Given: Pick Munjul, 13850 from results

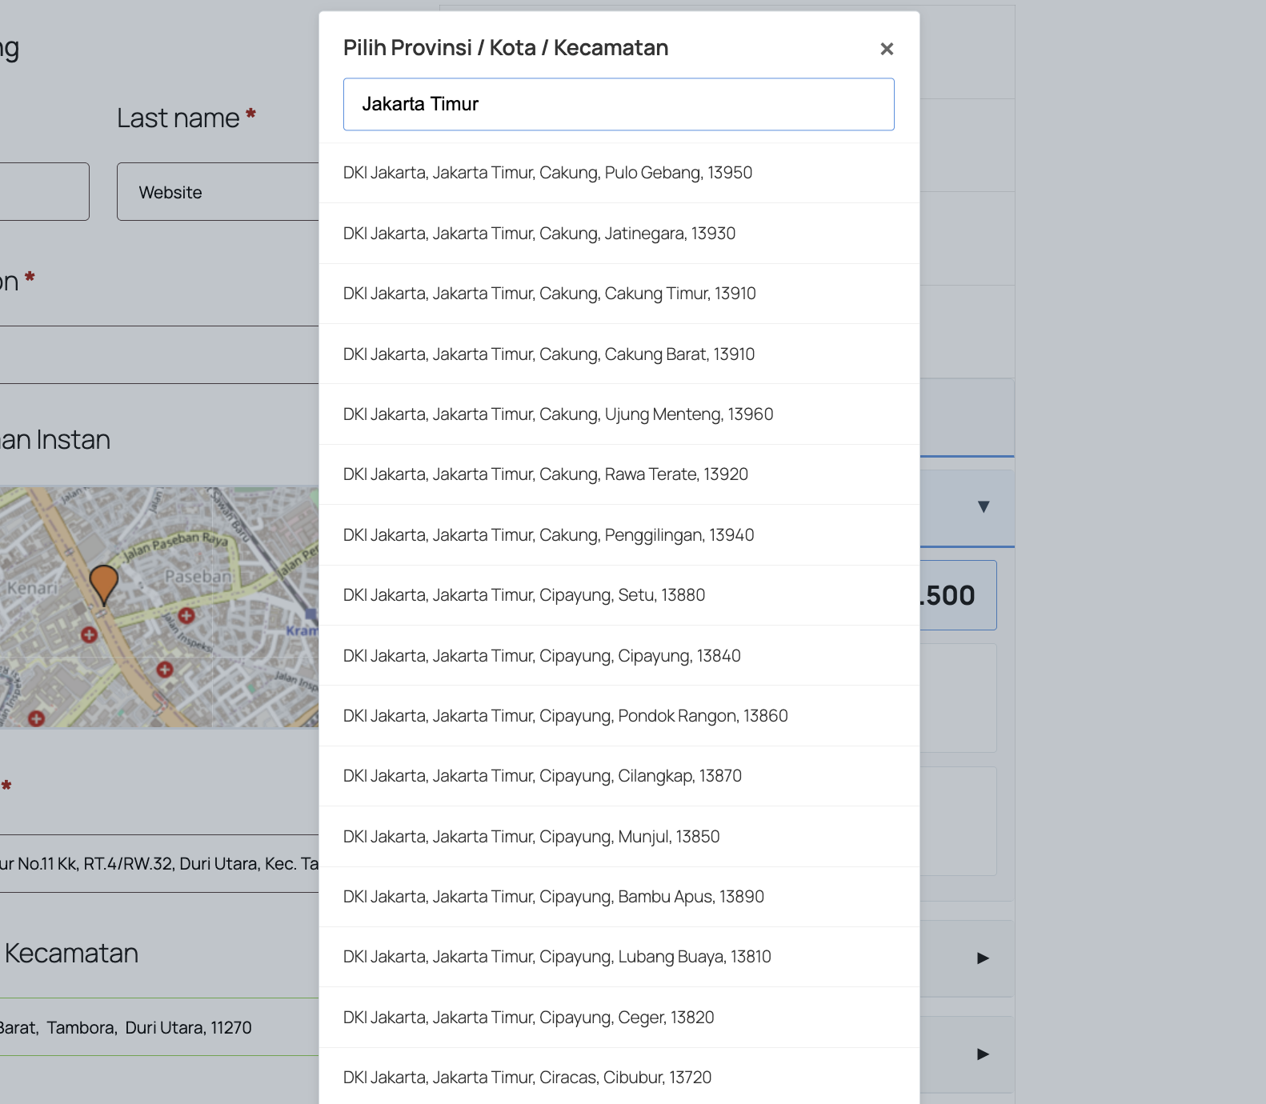Looking at the screenshot, I should tap(531, 837).
